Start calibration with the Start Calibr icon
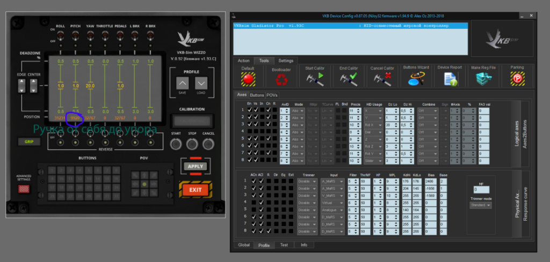550x262 pixels. coord(315,79)
